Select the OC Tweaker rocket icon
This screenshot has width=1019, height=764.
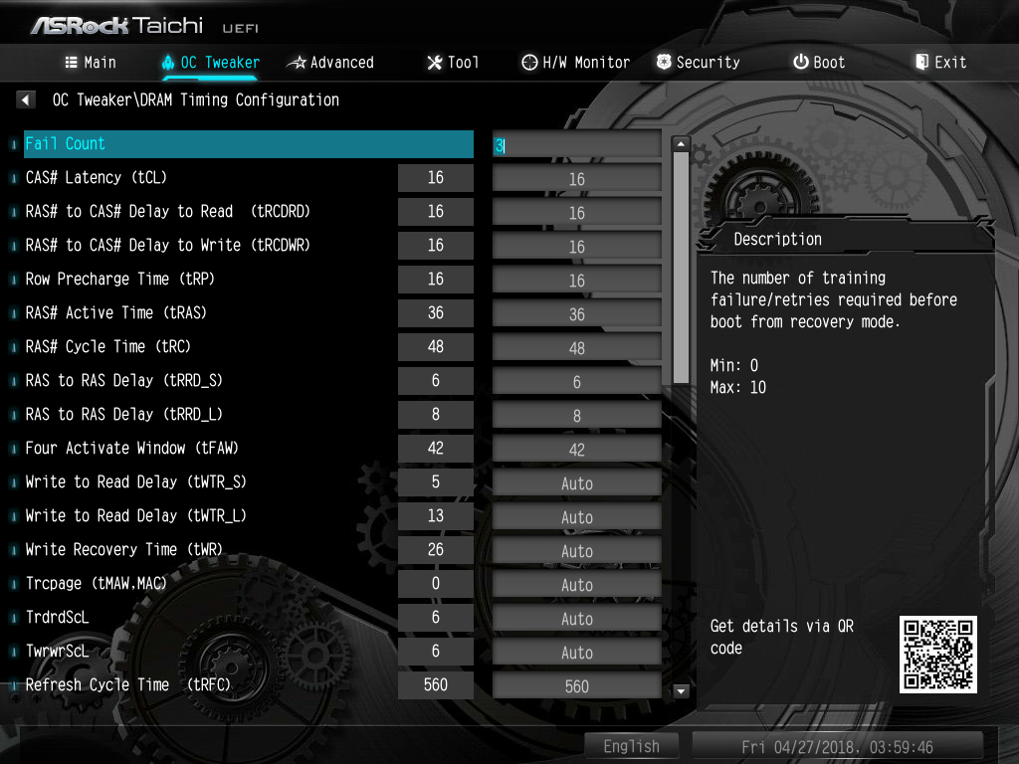point(167,63)
